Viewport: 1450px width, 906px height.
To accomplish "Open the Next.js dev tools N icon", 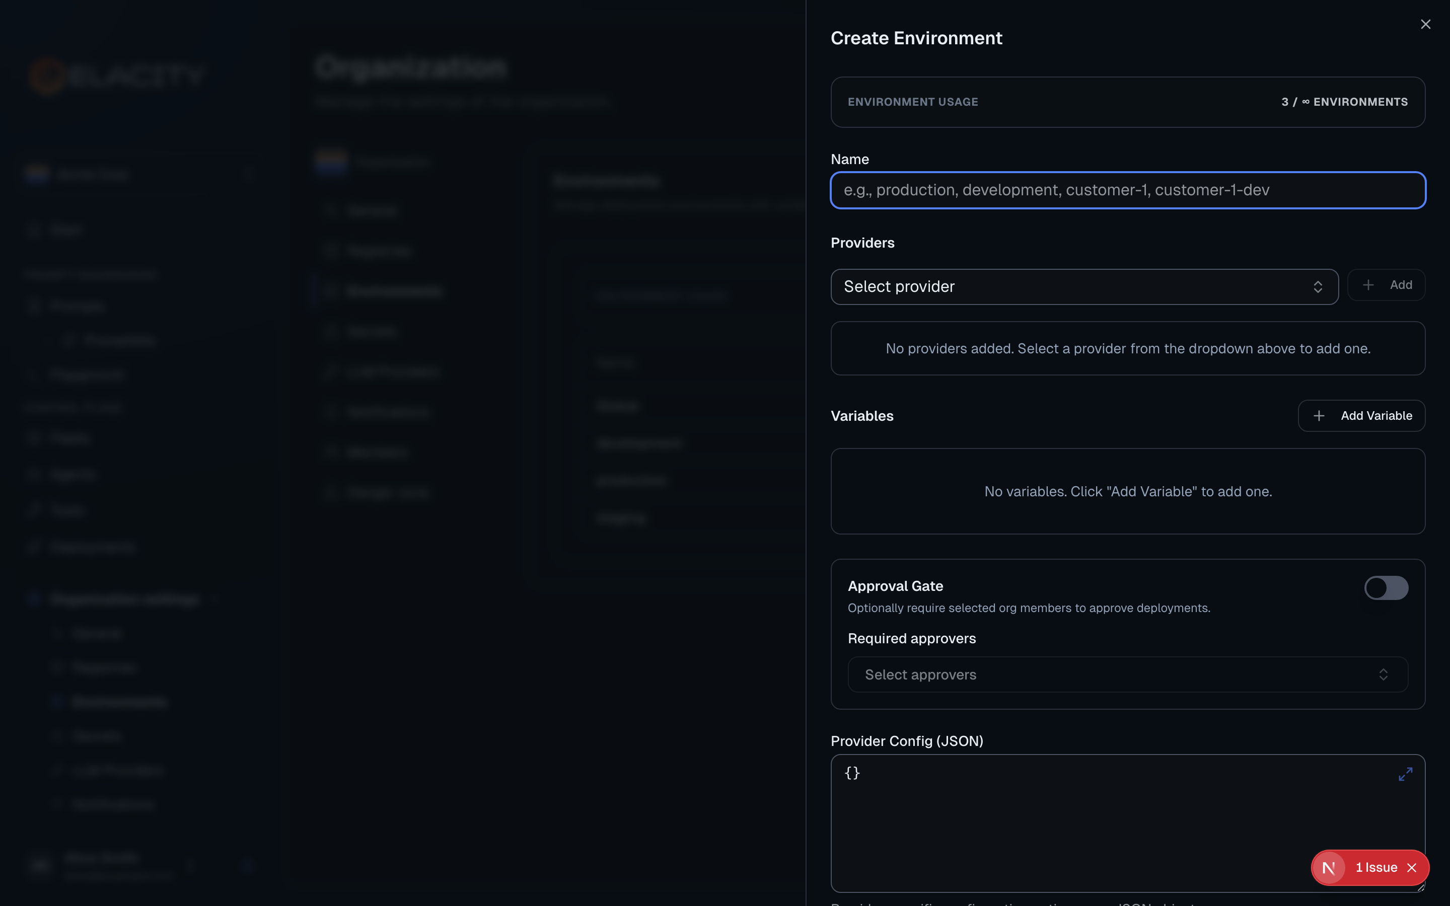I will coord(1328,868).
